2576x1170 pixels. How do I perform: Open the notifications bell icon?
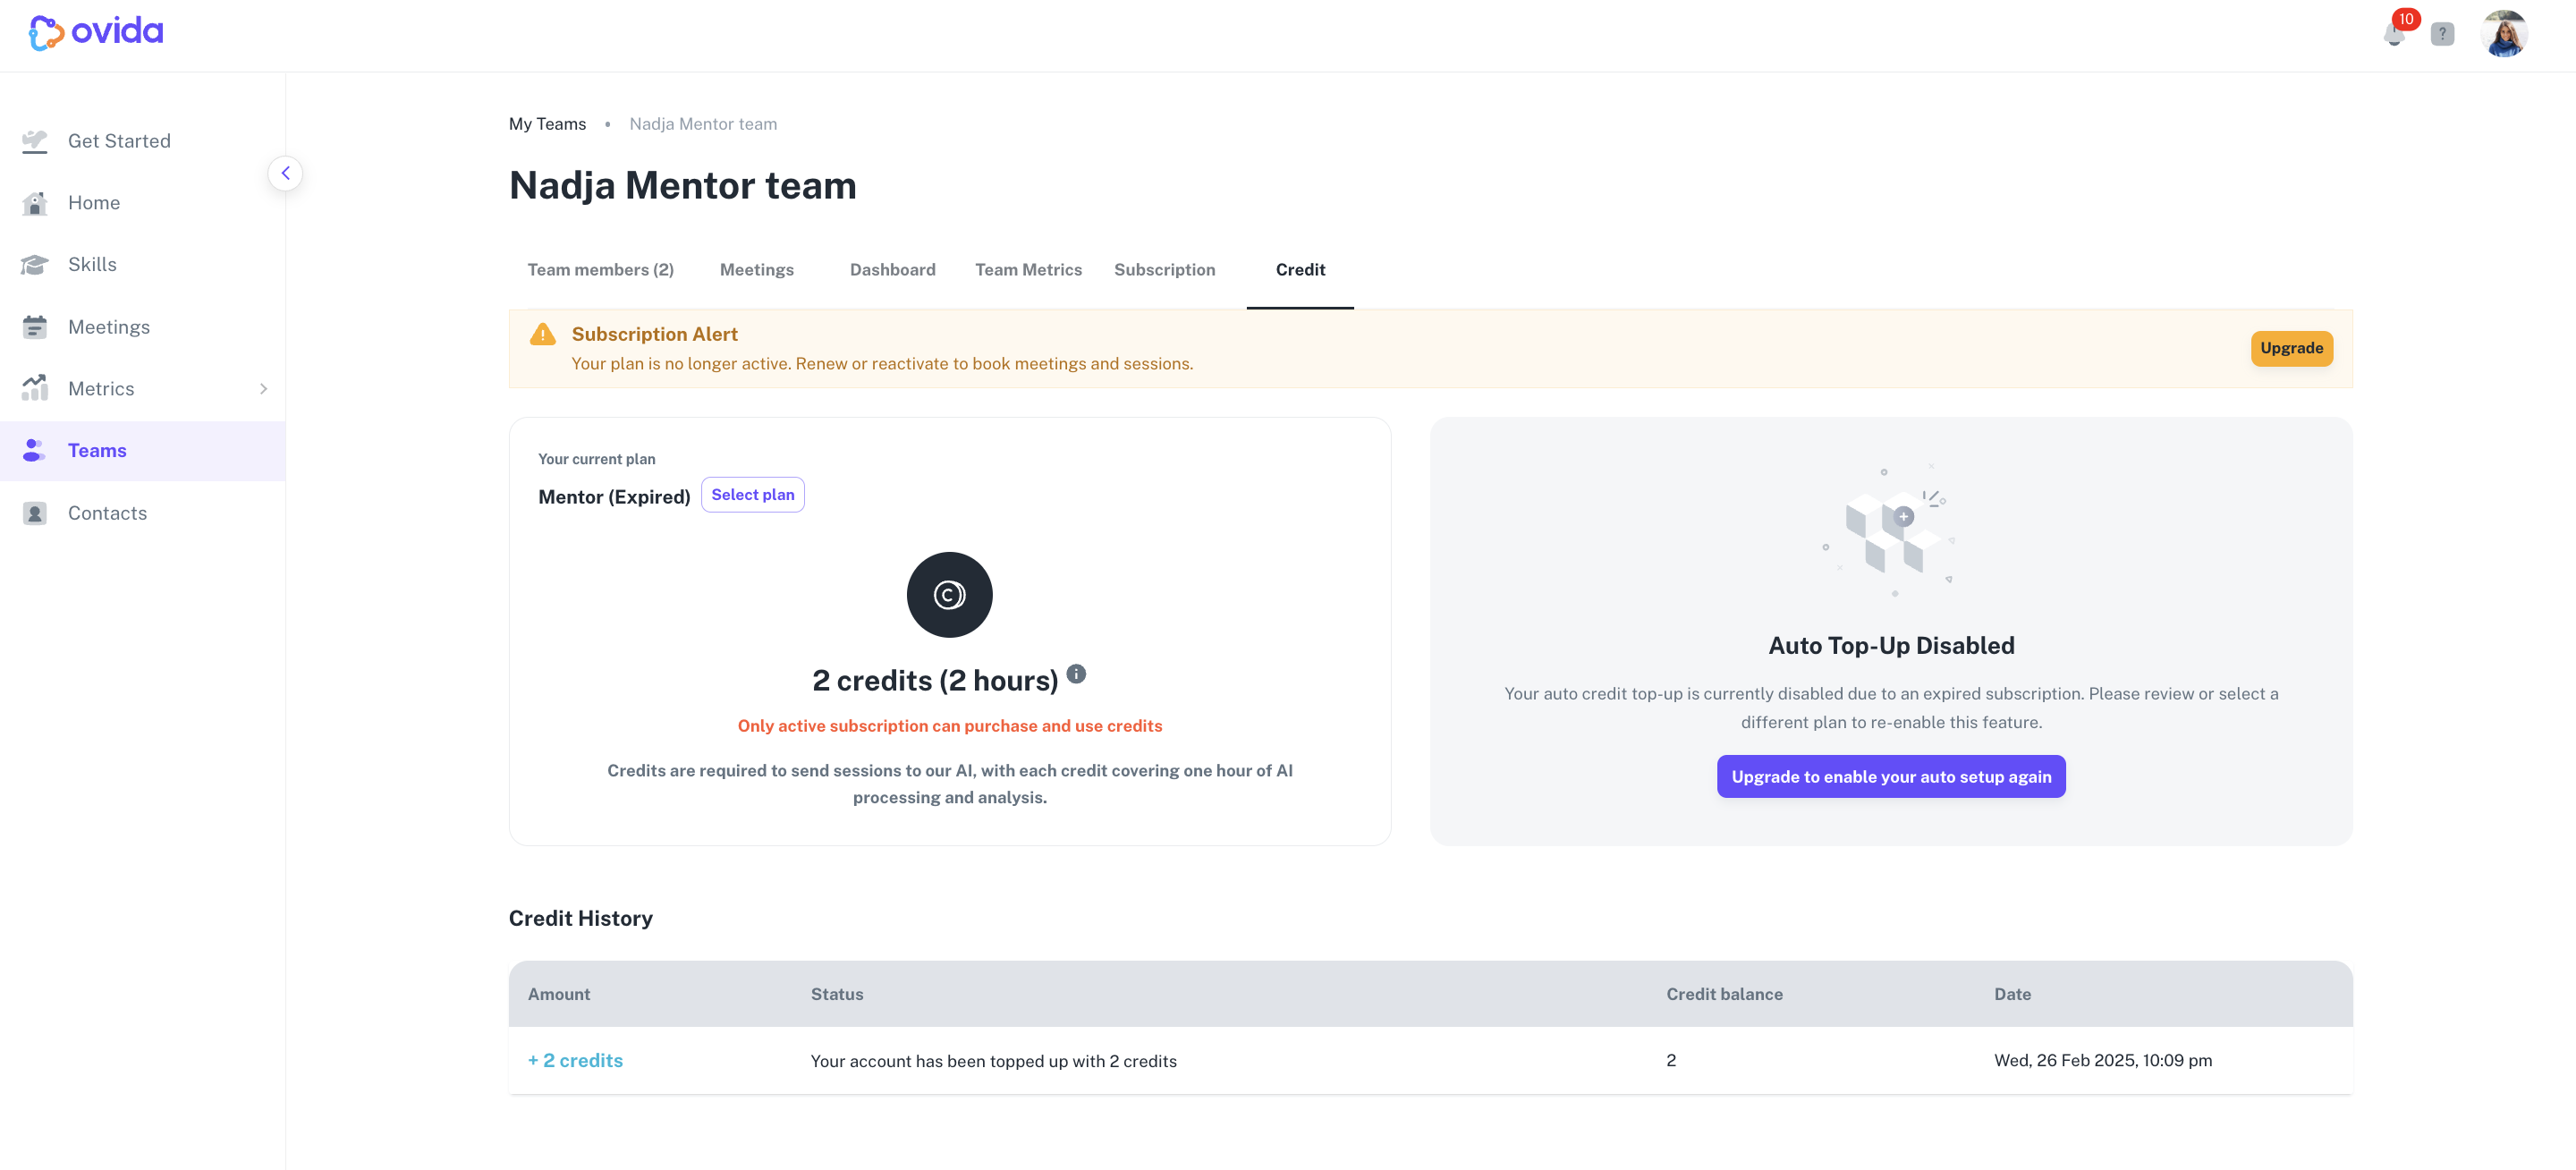(2395, 33)
